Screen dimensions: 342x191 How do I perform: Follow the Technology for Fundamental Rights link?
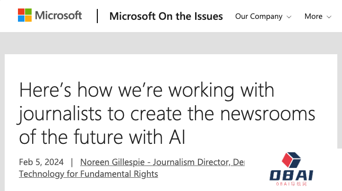(x=88, y=174)
